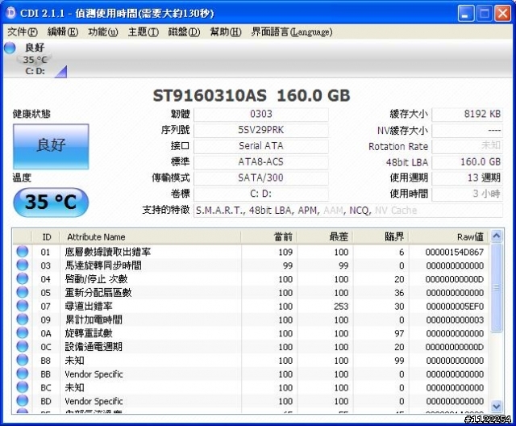Click status icon for attribute 03
This screenshot has width=516, height=426.
tap(23, 265)
